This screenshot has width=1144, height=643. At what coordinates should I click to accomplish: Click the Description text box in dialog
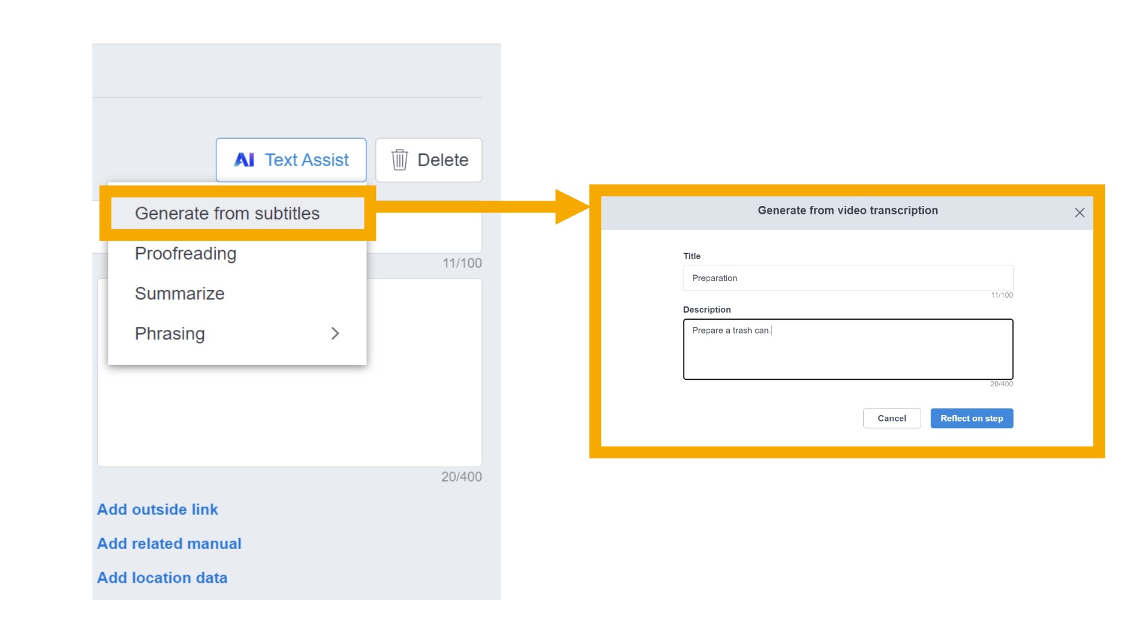[x=847, y=349]
